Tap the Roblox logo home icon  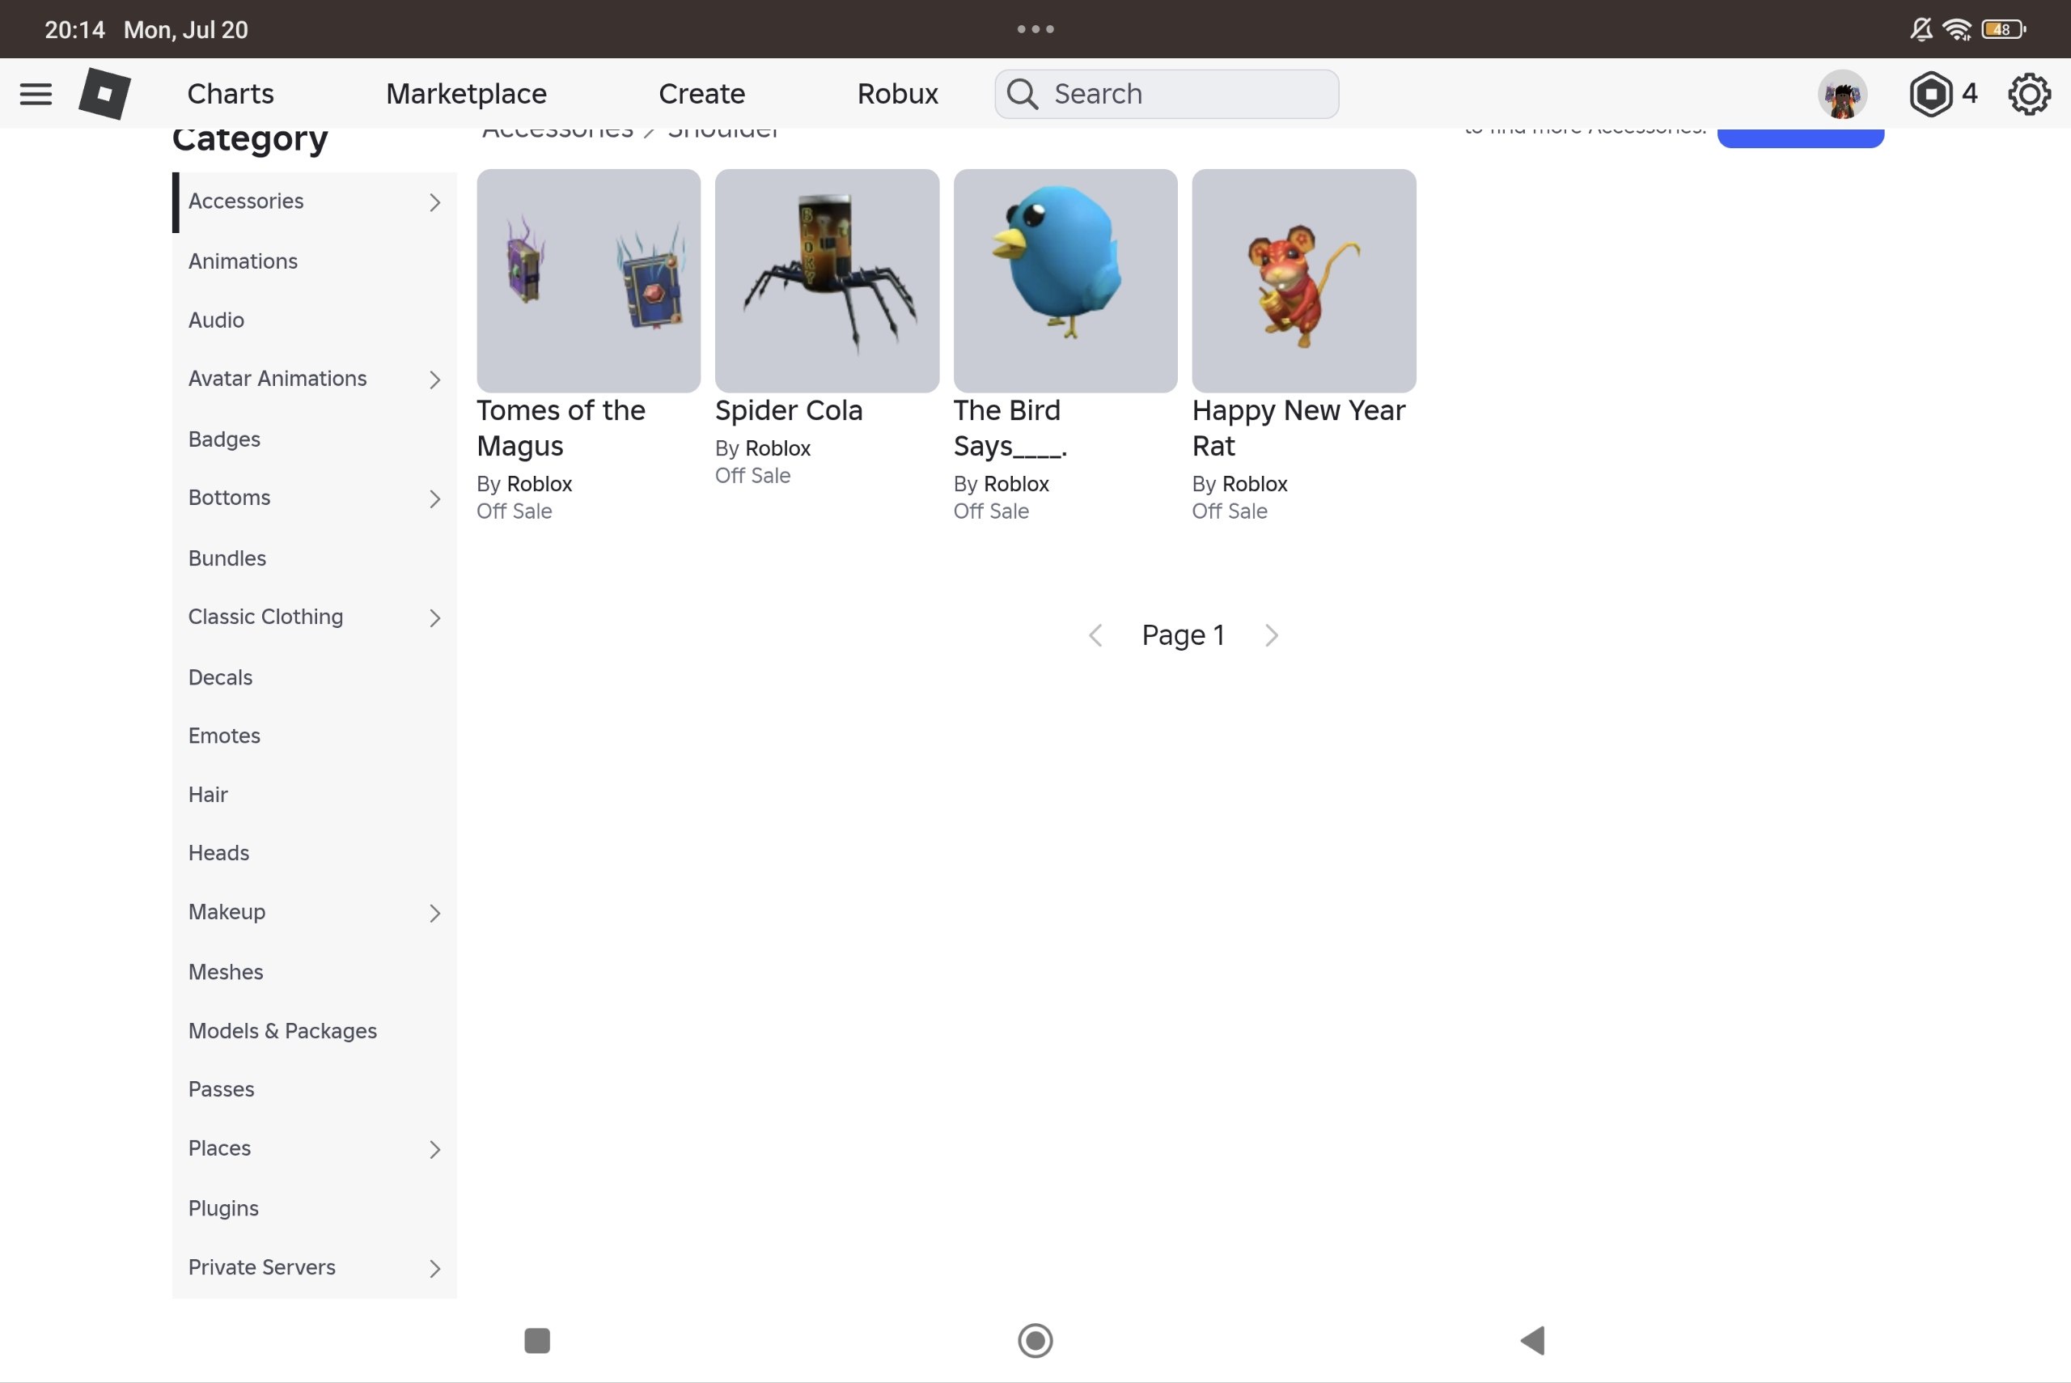point(105,94)
